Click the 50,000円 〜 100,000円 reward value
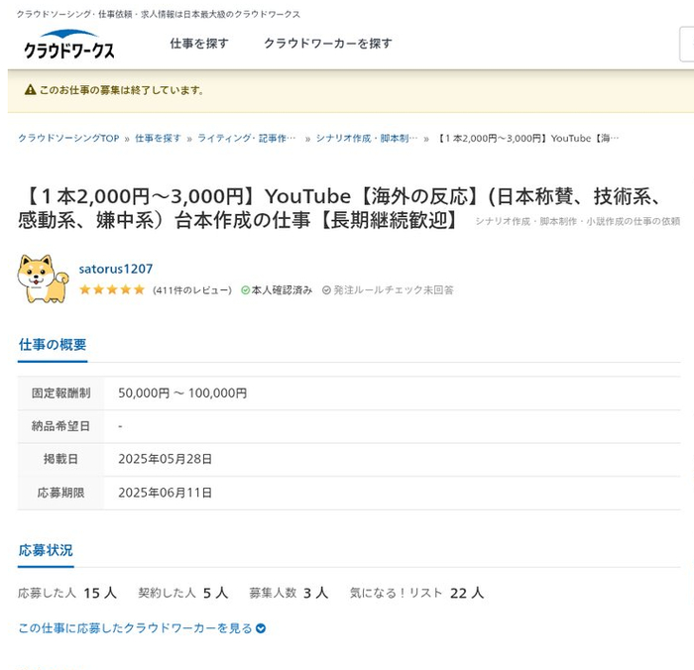 coord(182,392)
